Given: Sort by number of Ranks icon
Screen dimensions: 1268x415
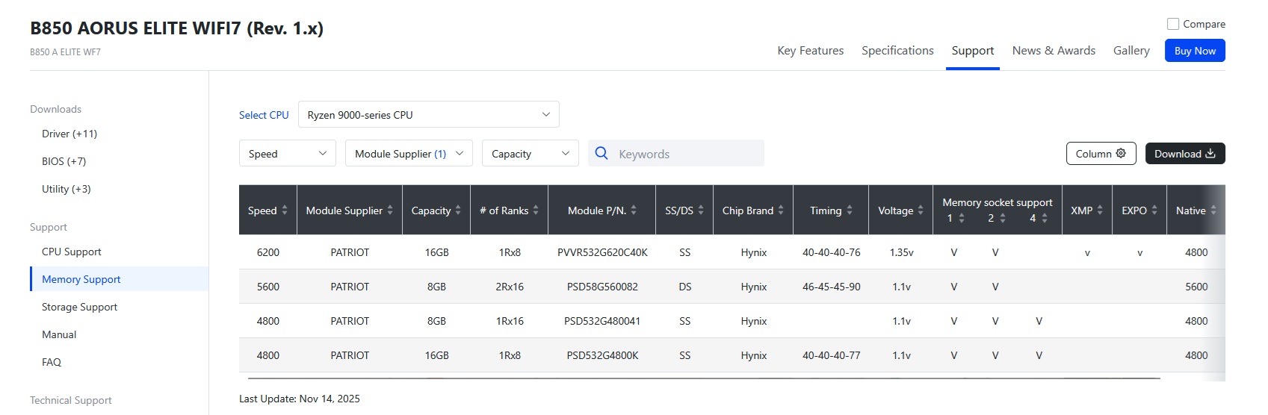Looking at the screenshot, I should point(536,210).
